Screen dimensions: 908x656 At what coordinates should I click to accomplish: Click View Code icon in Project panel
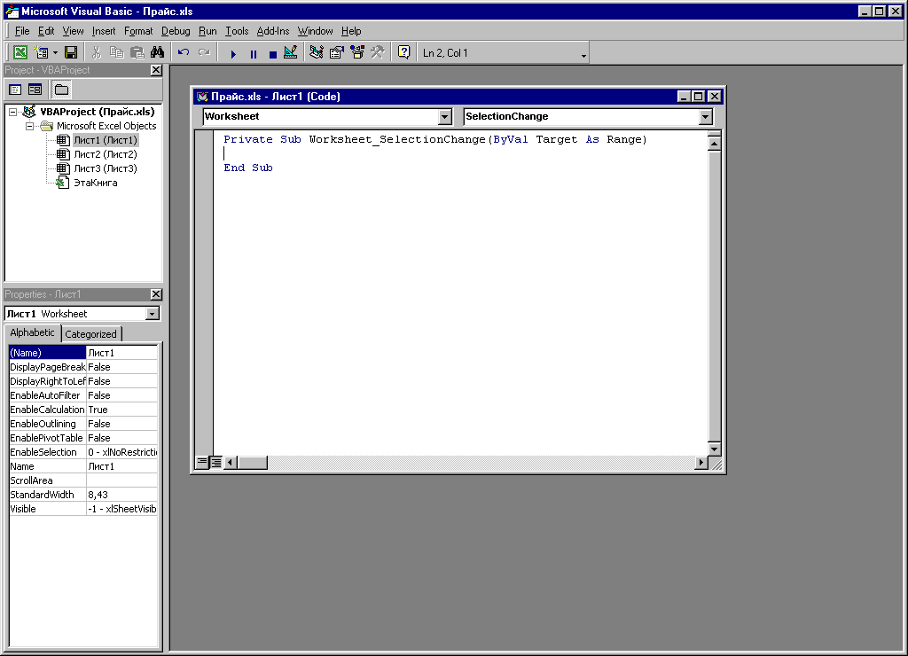pyautogui.click(x=16, y=90)
